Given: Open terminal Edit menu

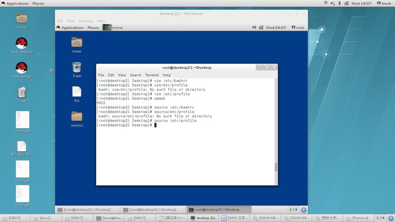Looking at the screenshot, I should [x=111, y=75].
